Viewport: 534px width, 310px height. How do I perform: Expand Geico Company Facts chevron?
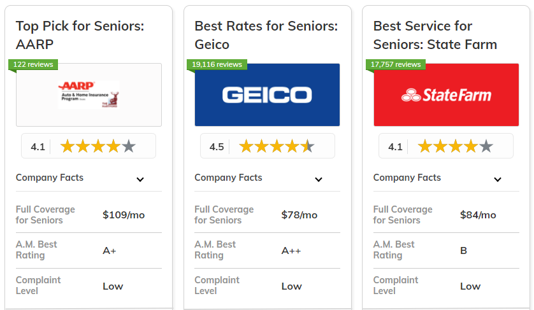tap(319, 180)
